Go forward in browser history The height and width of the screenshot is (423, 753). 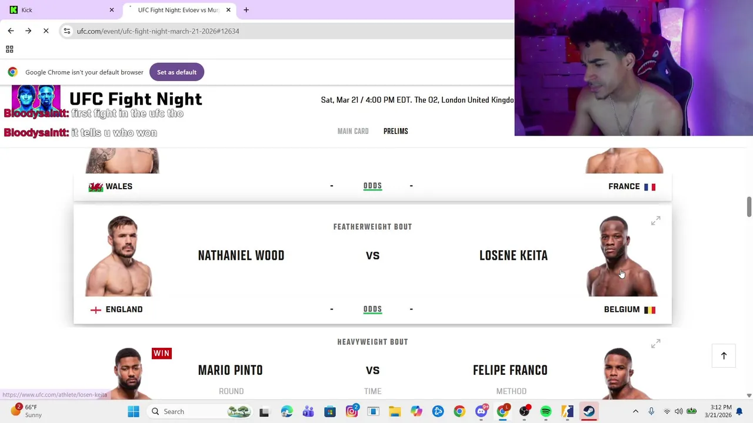click(28, 31)
